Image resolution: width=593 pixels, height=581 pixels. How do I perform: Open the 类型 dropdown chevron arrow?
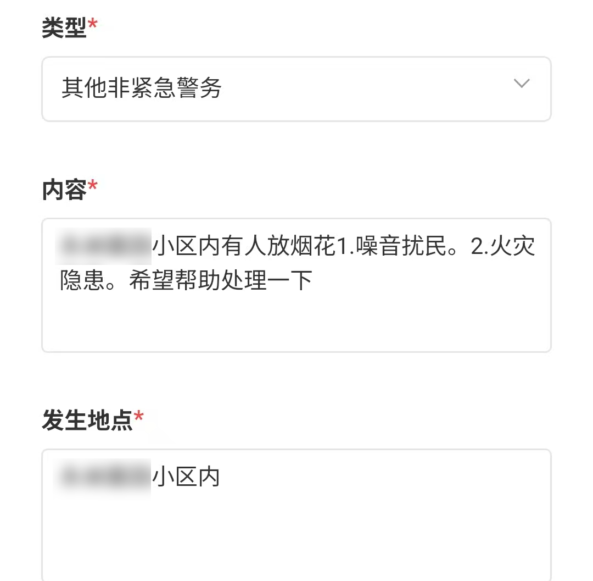point(521,84)
